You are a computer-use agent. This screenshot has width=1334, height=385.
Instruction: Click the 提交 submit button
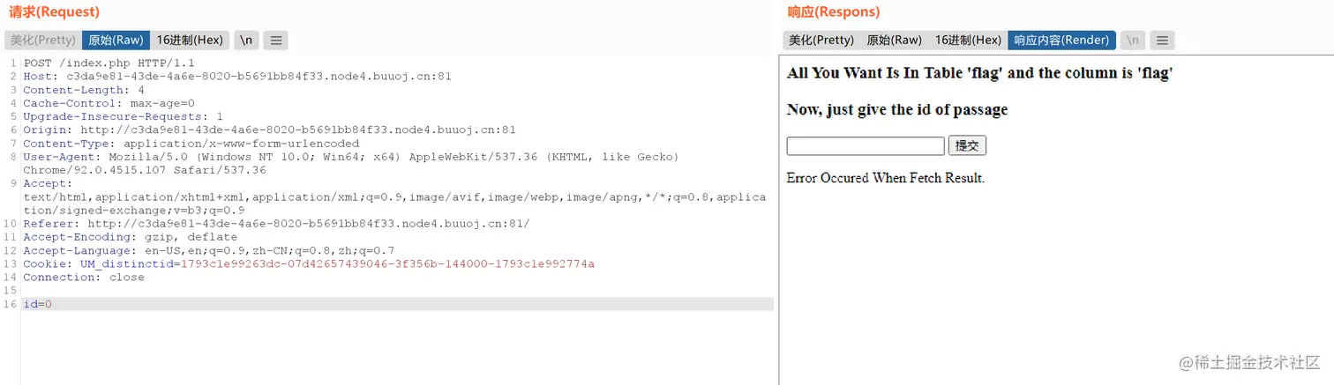tap(967, 145)
